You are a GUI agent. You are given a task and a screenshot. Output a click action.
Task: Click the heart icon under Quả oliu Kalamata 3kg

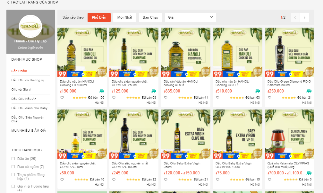(x=269, y=180)
